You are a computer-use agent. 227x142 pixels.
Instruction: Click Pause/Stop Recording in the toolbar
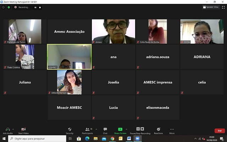coord(140,130)
